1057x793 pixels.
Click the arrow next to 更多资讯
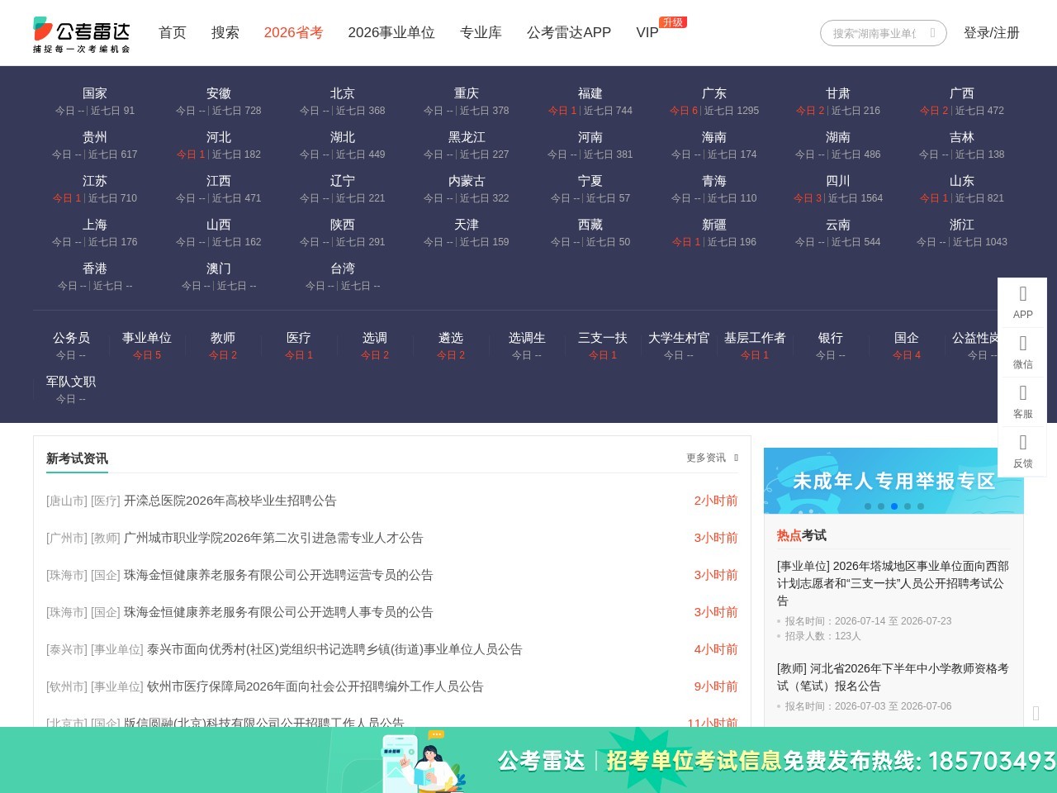tap(736, 458)
